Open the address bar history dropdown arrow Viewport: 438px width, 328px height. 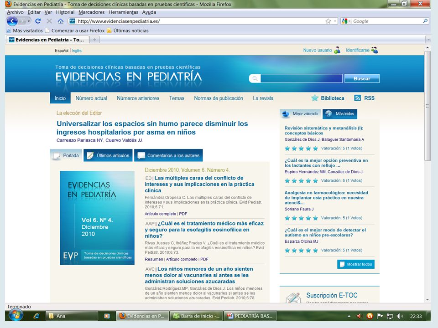click(x=335, y=21)
